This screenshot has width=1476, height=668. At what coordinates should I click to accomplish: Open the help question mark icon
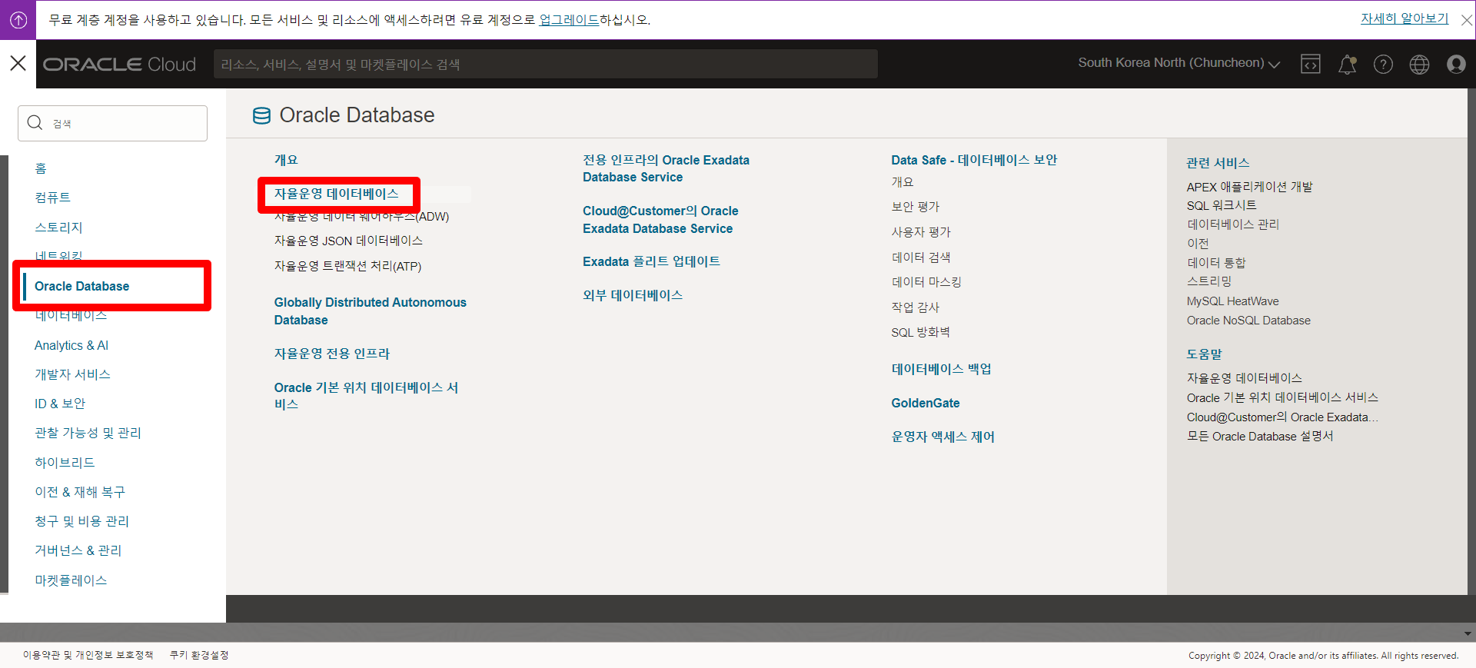(x=1383, y=65)
